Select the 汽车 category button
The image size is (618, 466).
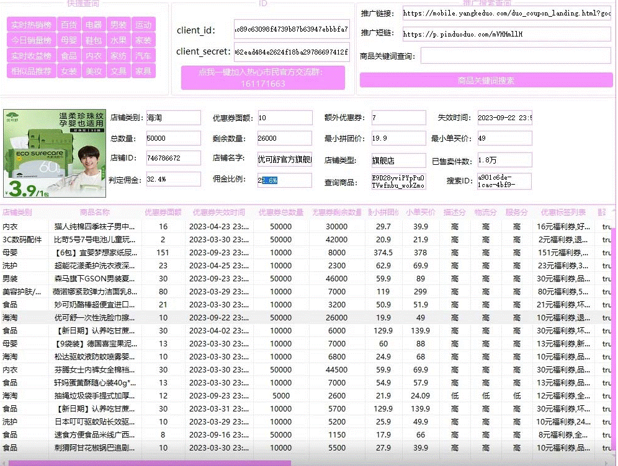point(143,56)
